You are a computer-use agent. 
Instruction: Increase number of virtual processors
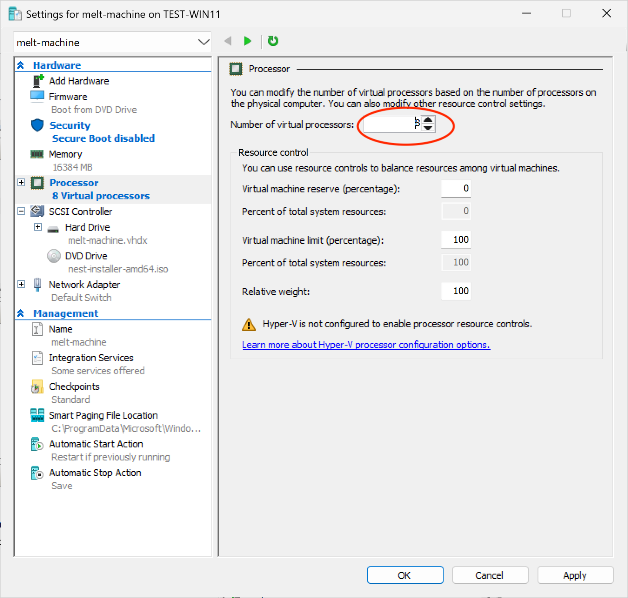coord(428,121)
